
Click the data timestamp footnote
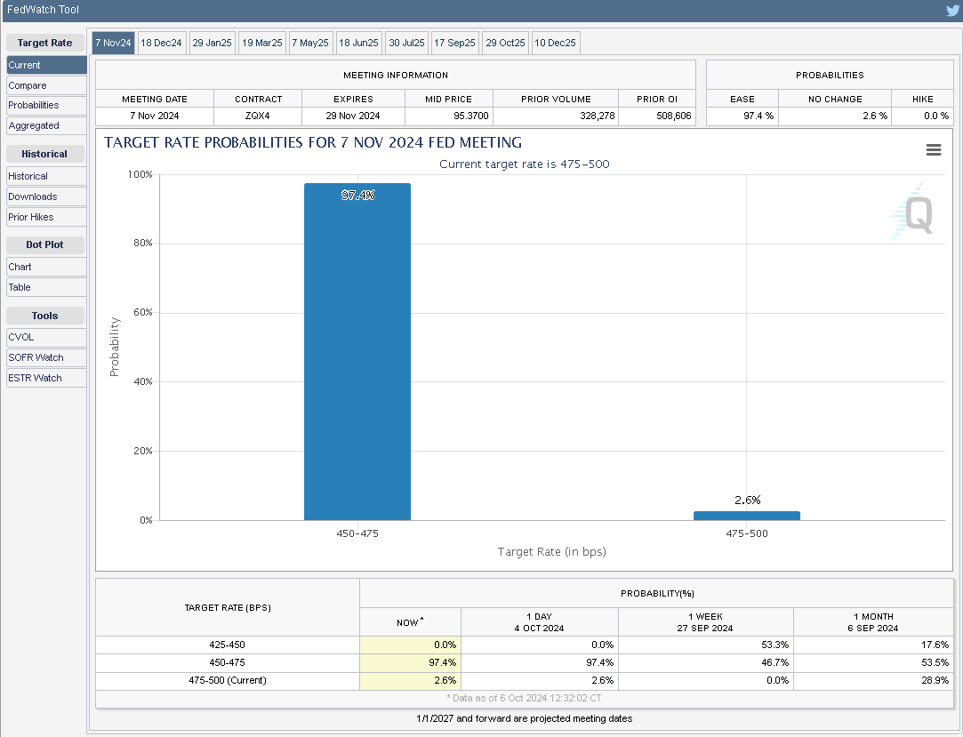tap(524, 698)
